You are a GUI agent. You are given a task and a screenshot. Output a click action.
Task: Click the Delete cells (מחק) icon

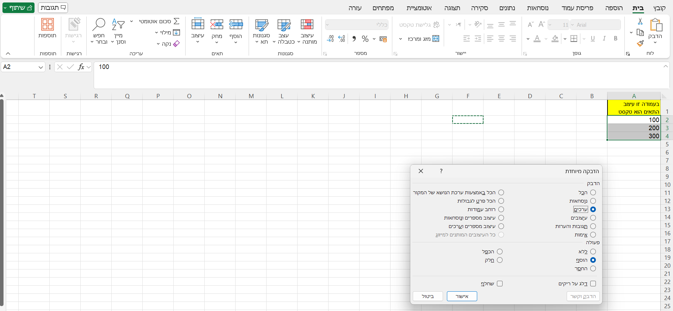[x=217, y=24]
